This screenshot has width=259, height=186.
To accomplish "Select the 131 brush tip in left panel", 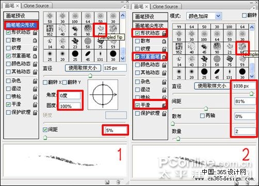I will point(101,56).
